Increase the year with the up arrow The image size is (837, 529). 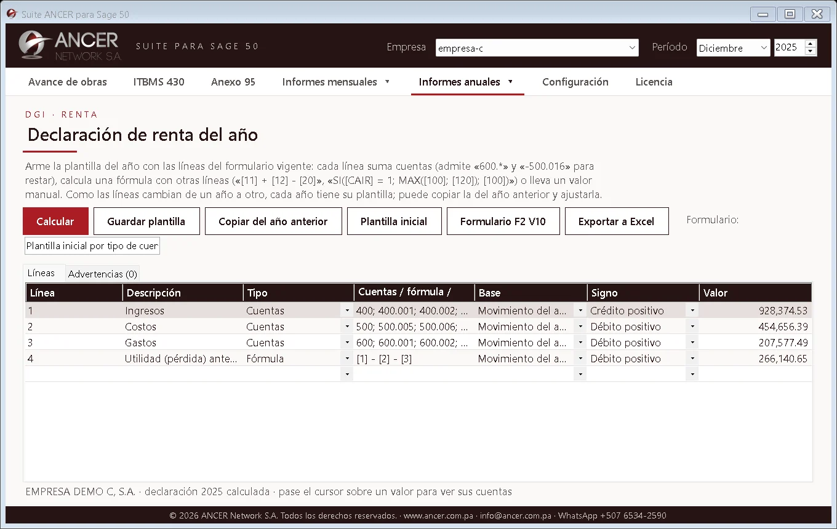(811, 44)
